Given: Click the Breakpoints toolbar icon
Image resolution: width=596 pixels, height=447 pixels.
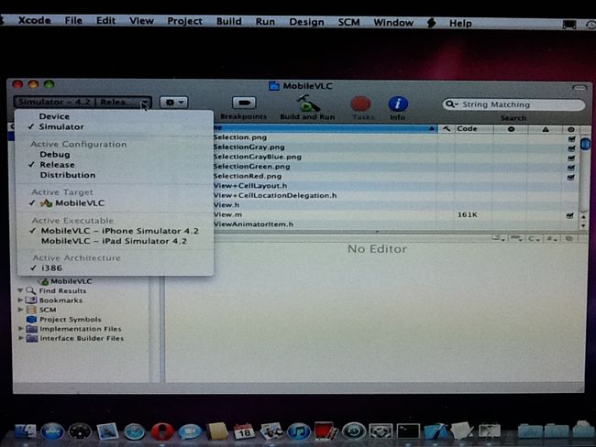Looking at the screenshot, I should click(x=244, y=103).
